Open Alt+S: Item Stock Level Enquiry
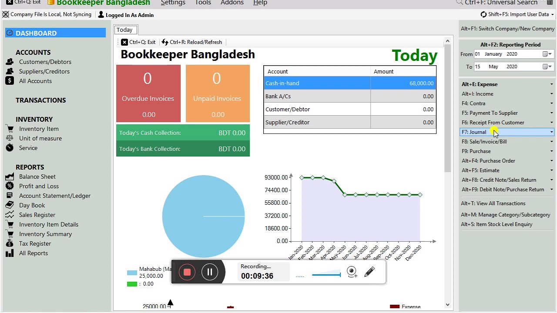 coord(497,224)
